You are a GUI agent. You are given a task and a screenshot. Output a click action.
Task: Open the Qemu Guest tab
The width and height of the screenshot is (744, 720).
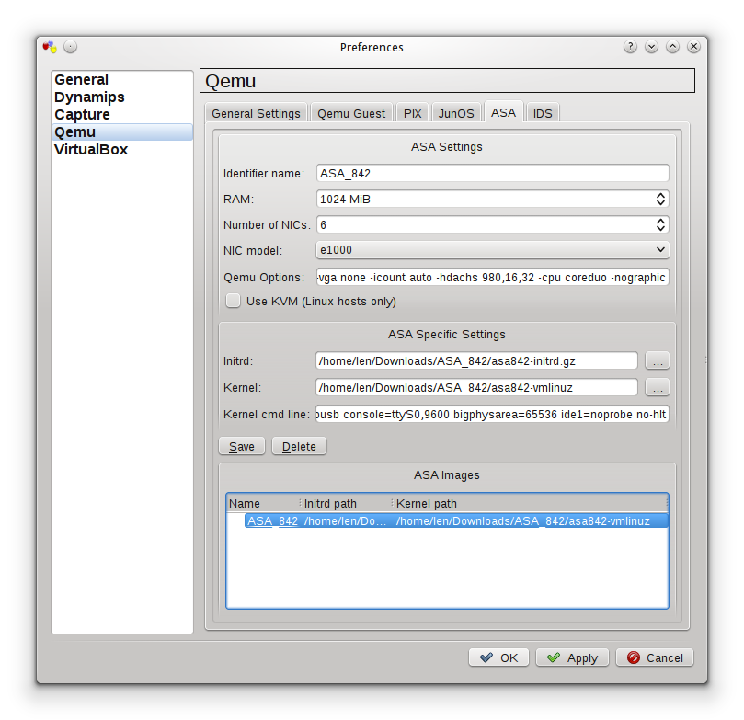click(351, 114)
